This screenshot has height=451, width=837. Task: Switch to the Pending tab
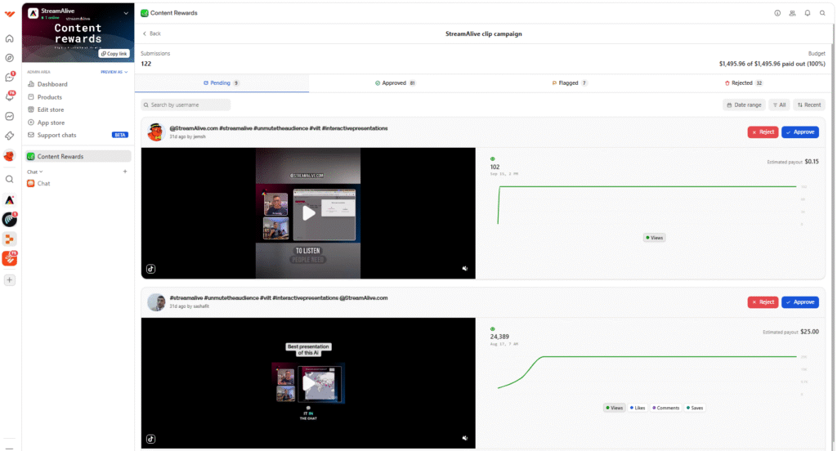[222, 83]
